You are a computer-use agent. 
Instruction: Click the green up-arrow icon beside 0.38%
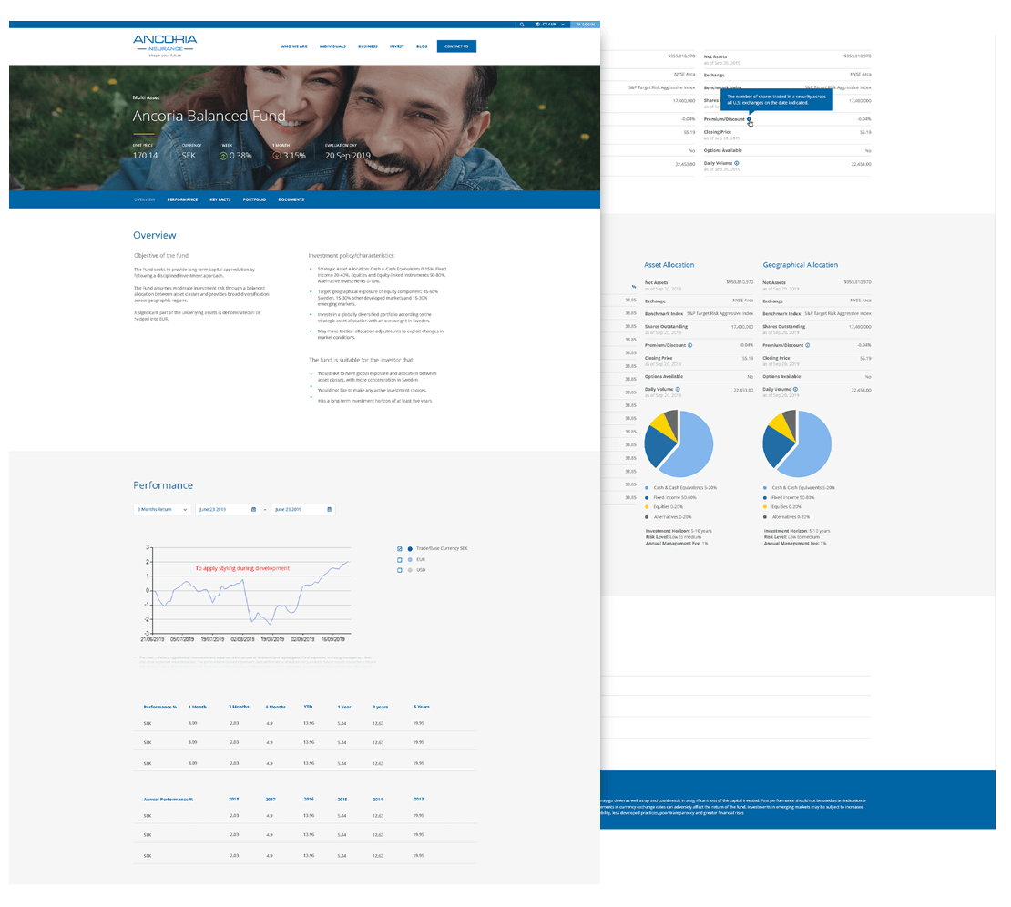point(223,156)
